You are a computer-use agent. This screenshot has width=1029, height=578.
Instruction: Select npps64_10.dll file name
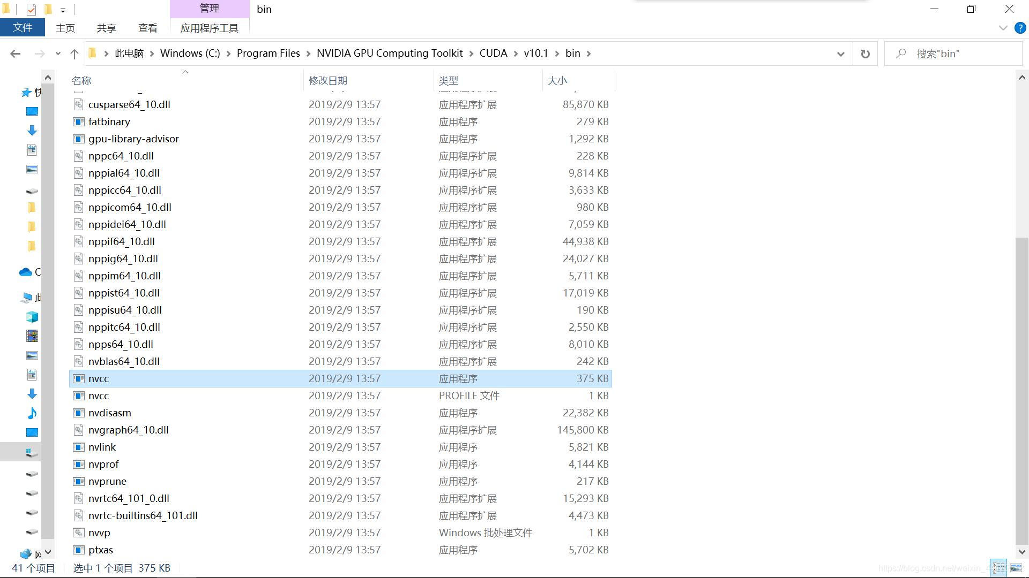pos(121,344)
